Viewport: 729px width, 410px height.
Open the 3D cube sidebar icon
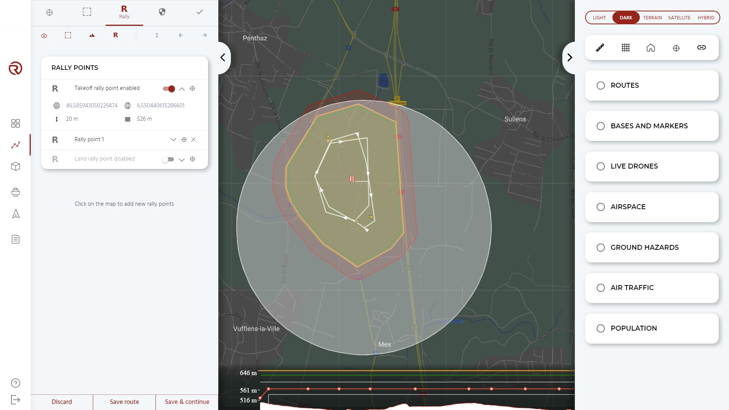click(16, 166)
